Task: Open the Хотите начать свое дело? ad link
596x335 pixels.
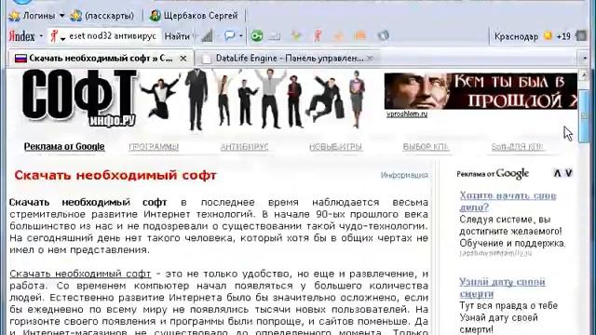Action: 508,201
